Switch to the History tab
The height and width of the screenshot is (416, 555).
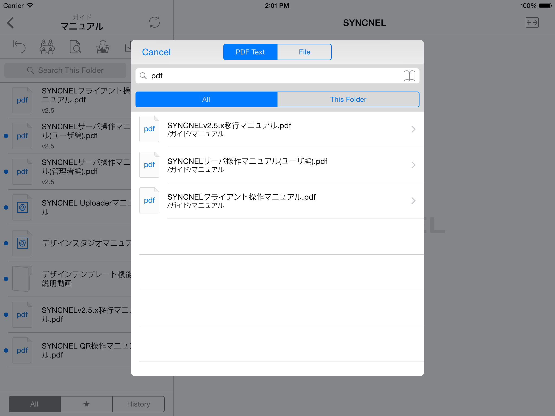(138, 404)
